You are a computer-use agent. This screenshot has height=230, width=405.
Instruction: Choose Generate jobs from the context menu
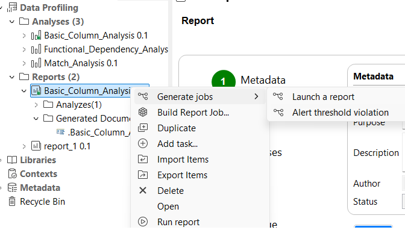click(x=200, y=96)
